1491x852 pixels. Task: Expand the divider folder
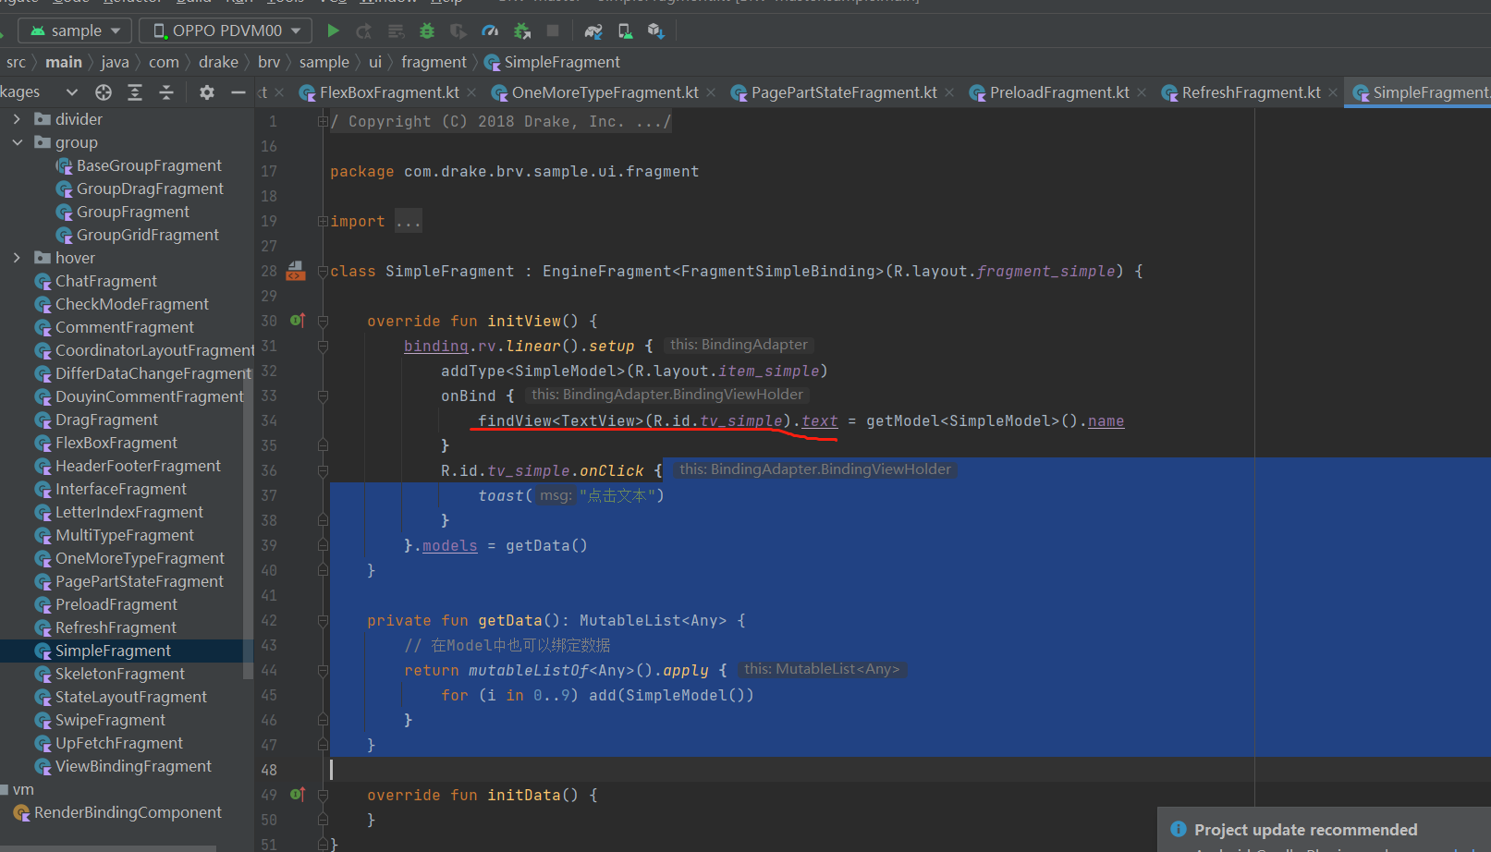[x=17, y=119]
